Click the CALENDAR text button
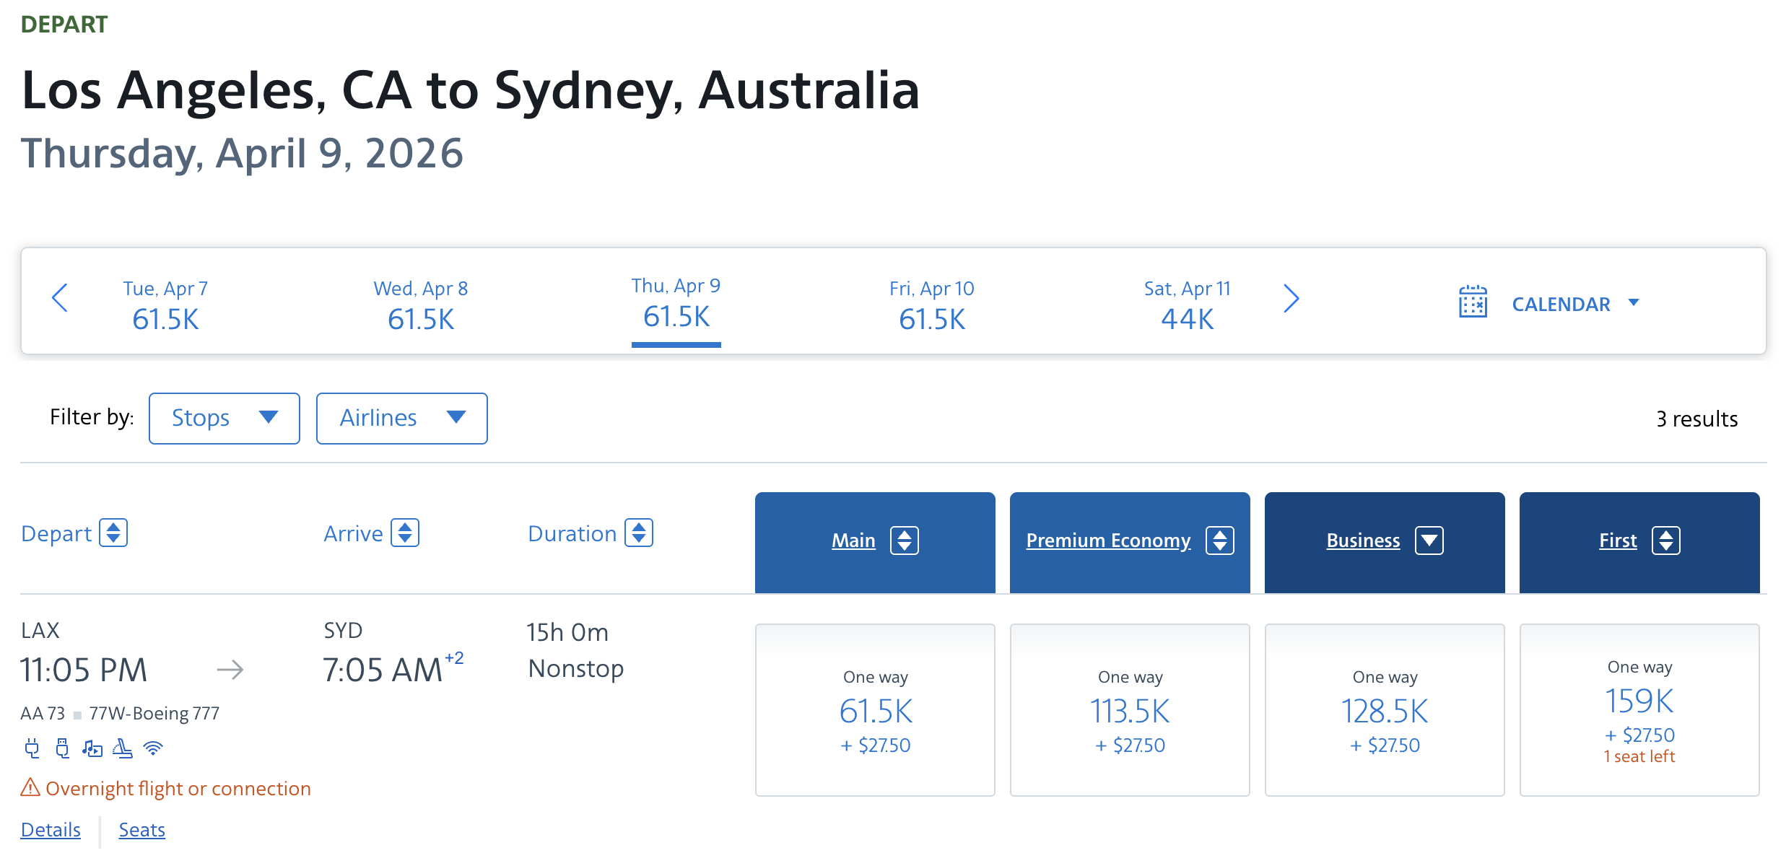The height and width of the screenshot is (853, 1786). click(x=1561, y=305)
